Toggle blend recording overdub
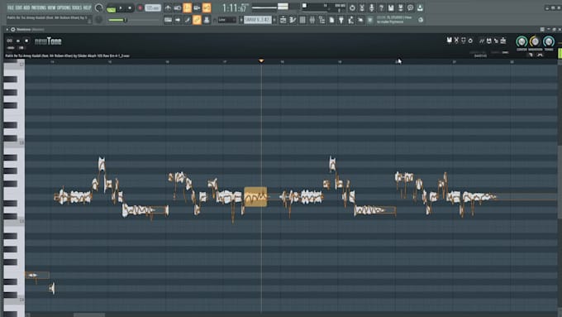Image resolution: width=562 pixels, height=317 pixels. [197, 7]
